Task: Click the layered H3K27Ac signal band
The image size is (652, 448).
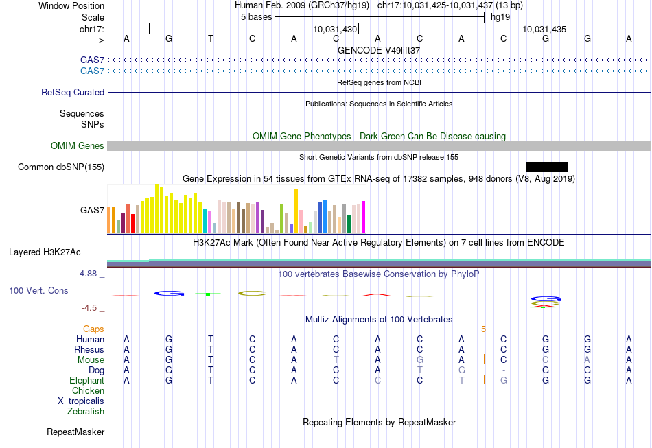Action: pos(380,263)
